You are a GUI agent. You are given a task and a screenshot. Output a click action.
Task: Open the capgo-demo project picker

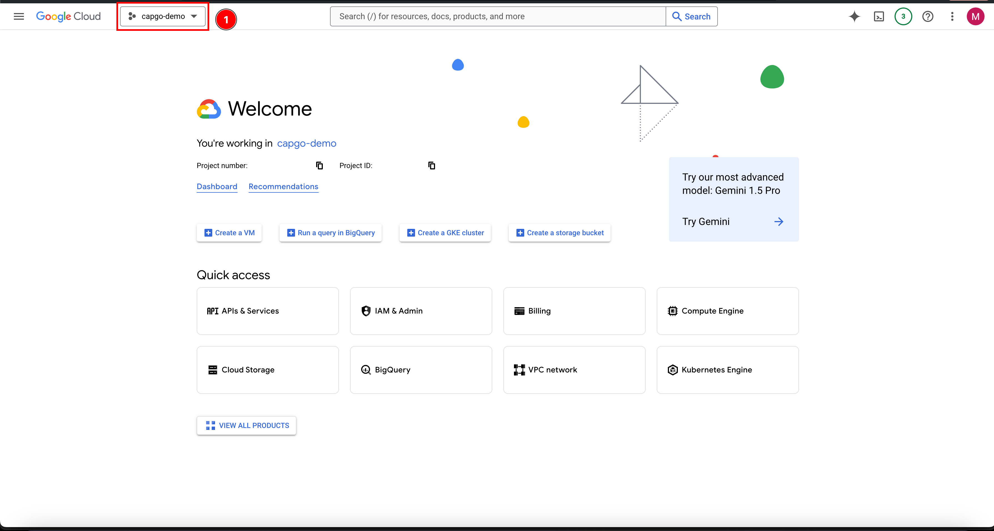[x=163, y=16]
